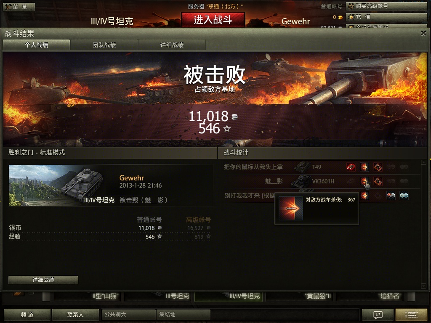431x323 pixels.
Task: Click the damage dealt icon for T49
Action: [364, 167]
